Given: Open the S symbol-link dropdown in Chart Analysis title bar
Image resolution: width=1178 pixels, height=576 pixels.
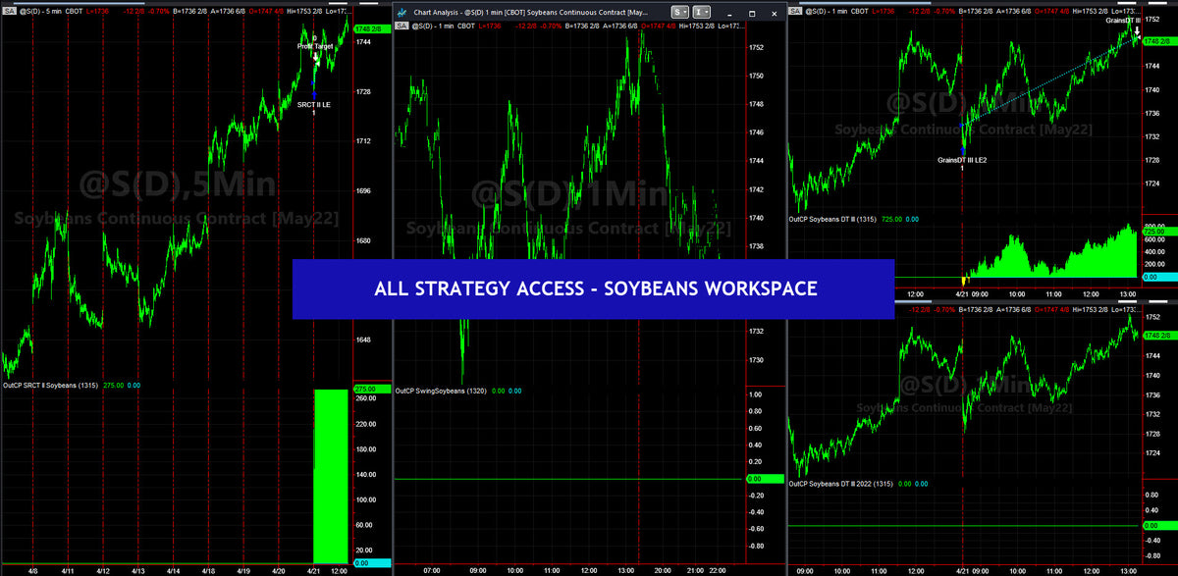Looking at the screenshot, I should [679, 12].
